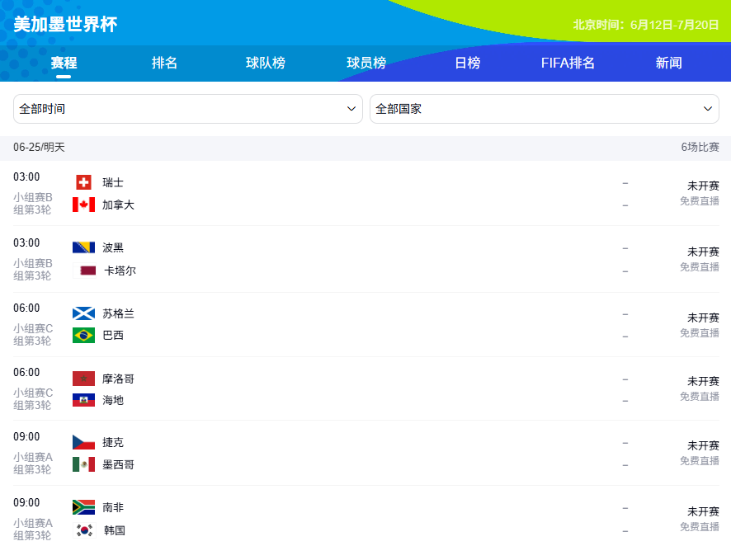Click the South Korea flag icon
Image resolution: width=731 pixels, height=546 pixels.
[x=84, y=530]
